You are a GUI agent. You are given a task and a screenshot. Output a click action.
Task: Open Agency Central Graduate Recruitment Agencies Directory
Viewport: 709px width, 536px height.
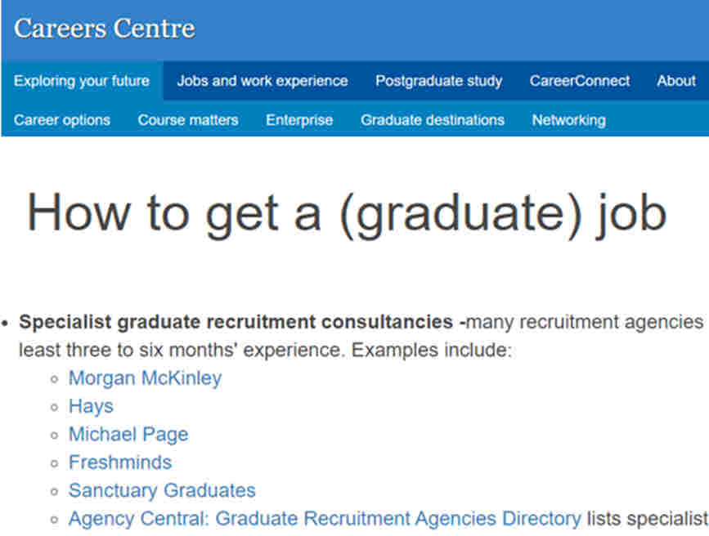325,518
